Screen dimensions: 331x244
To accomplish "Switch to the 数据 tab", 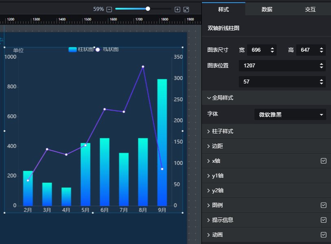I will tap(267, 9).
